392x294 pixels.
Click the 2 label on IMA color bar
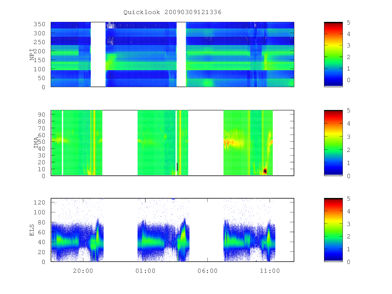(x=349, y=150)
